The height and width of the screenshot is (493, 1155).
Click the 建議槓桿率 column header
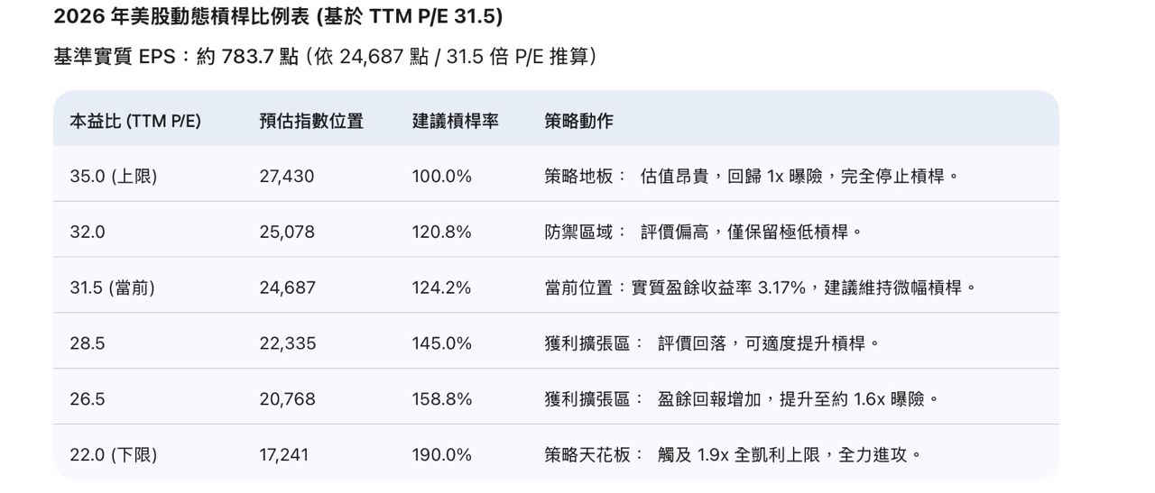[x=455, y=121]
